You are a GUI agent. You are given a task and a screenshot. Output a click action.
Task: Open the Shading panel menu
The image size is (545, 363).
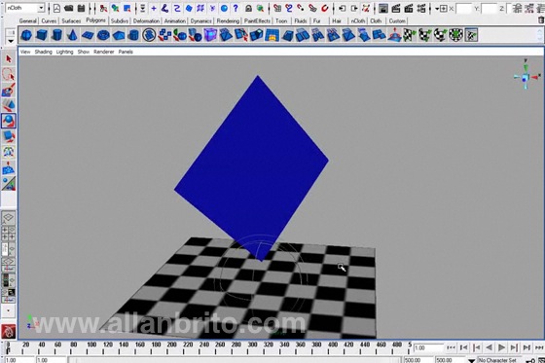pyautogui.click(x=43, y=52)
